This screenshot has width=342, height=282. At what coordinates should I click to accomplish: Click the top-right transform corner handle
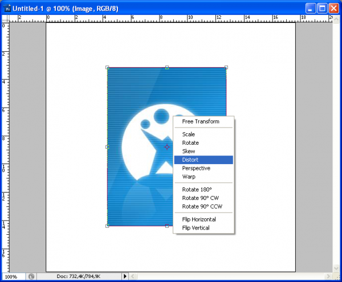pyautogui.click(x=226, y=67)
